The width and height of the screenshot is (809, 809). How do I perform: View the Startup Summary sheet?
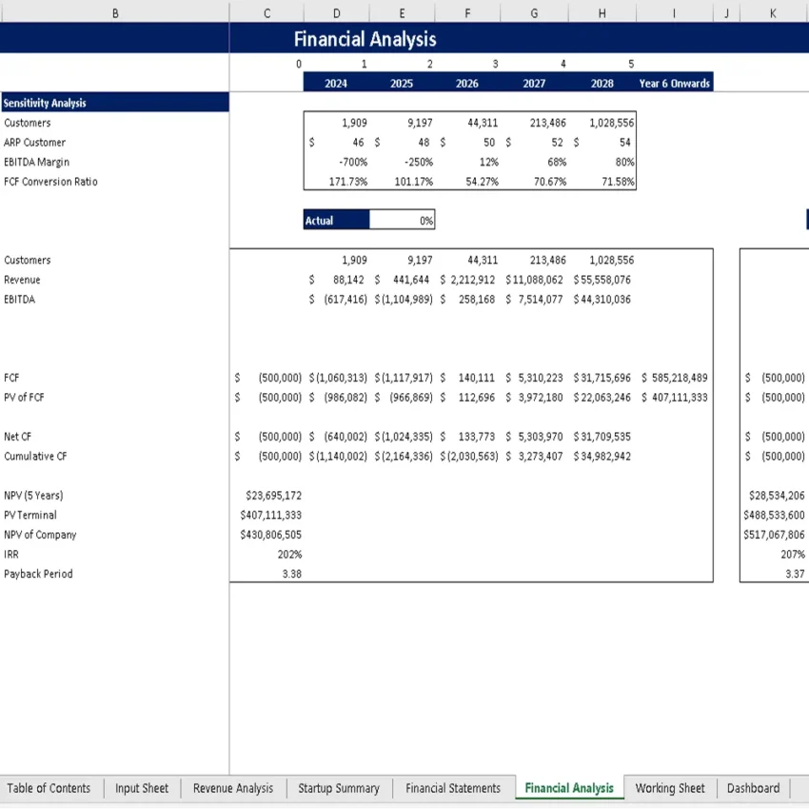pyautogui.click(x=339, y=788)
